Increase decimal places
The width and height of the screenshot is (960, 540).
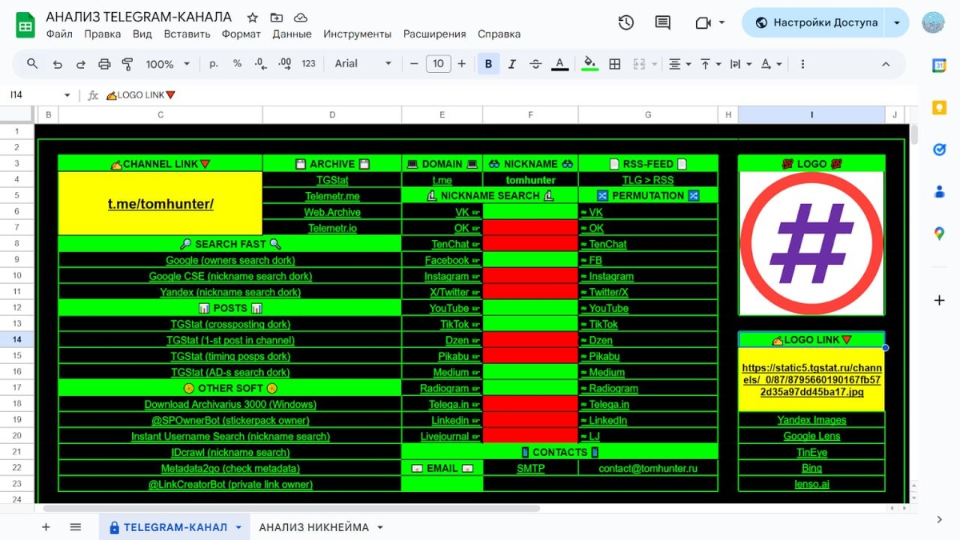click(285, 64)
